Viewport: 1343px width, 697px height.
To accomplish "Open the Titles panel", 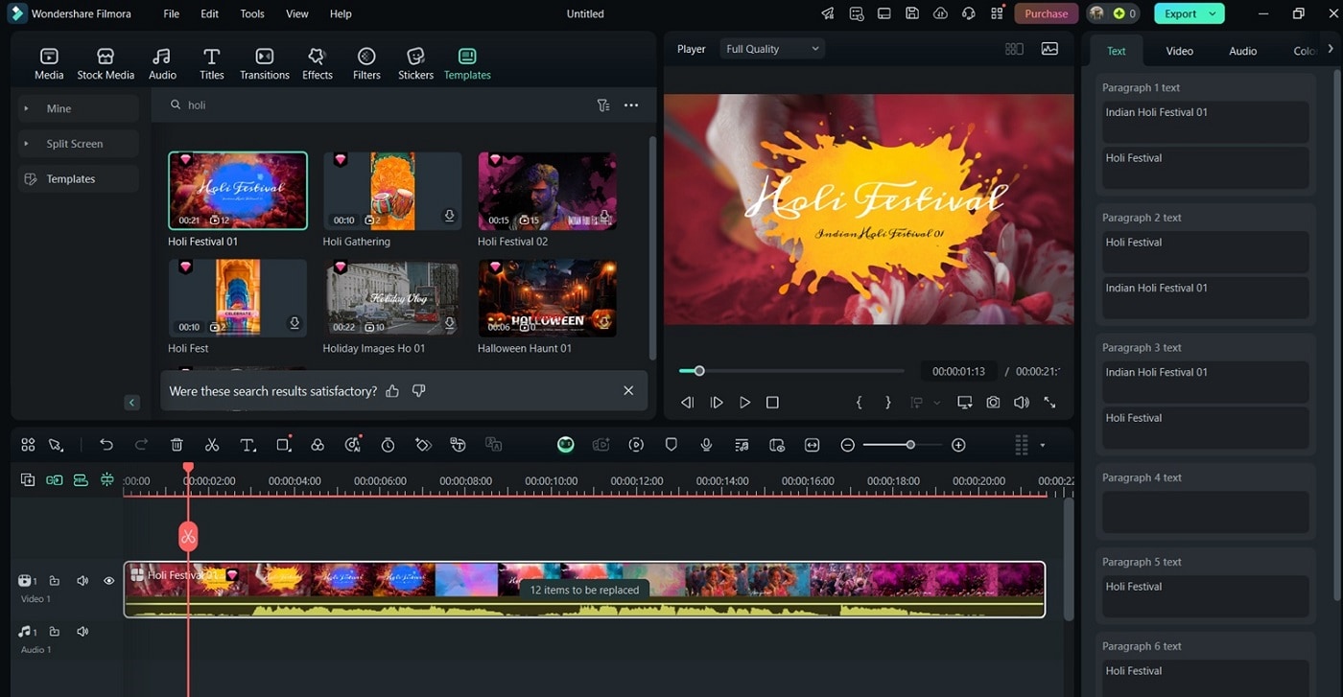I will (x=212, y=63).
